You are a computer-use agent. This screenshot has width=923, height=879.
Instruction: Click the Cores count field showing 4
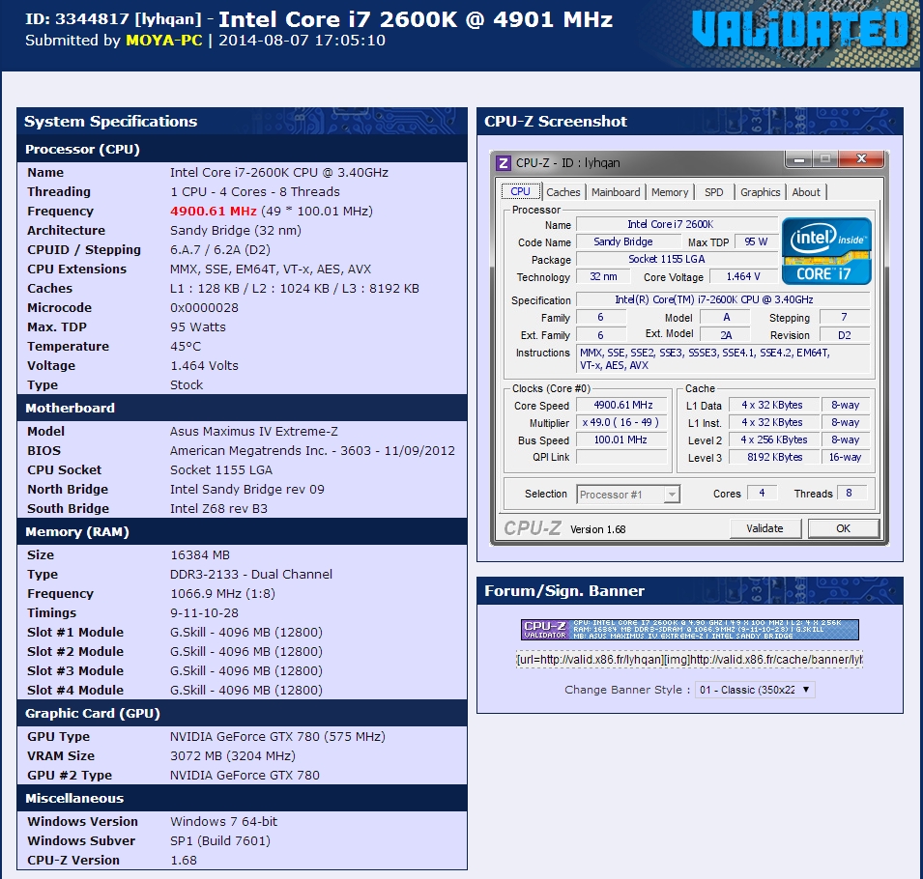pyautogui.click(x=762, y=493)
